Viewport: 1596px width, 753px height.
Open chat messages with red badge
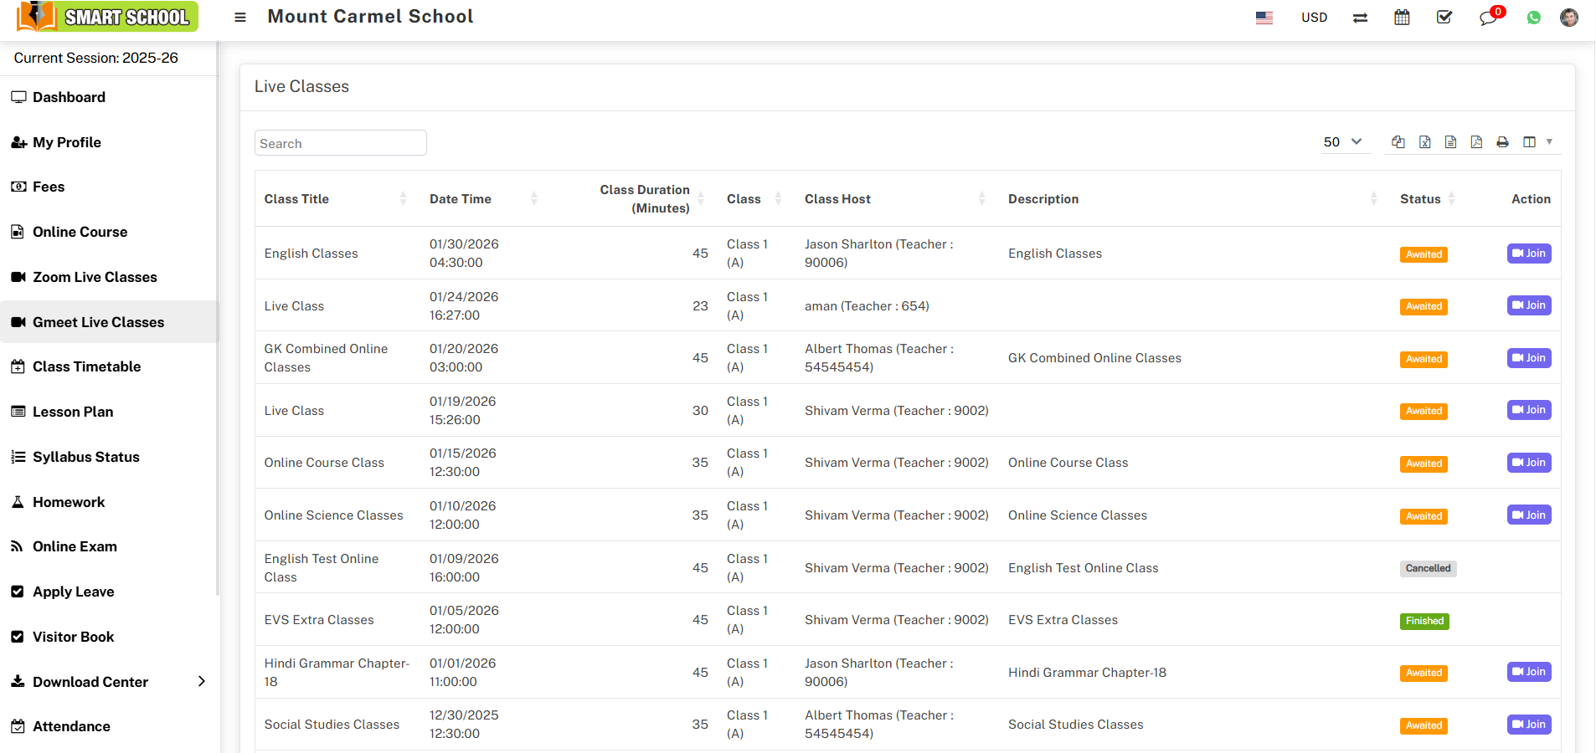click(x=1488, y=18)
